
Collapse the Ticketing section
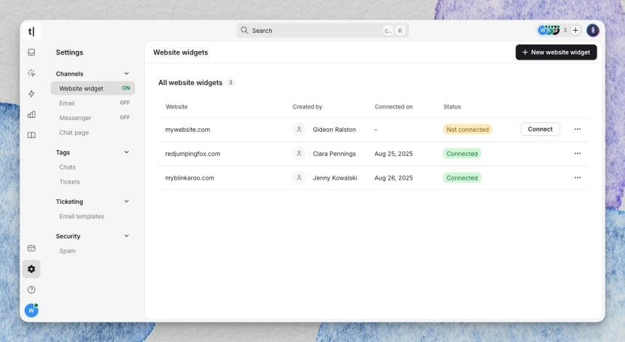point(126,201)
